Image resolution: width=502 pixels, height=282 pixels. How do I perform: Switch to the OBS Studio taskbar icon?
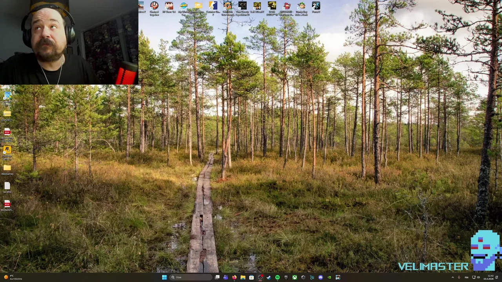260,277
